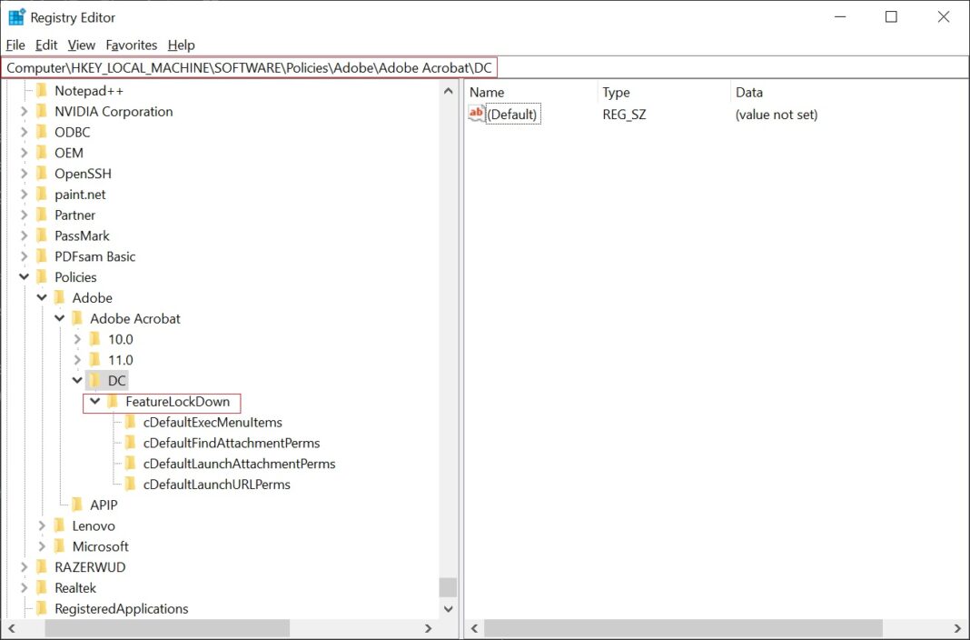The image size is (970, 640).
Task: Select the cDefaultLaunchURLPerms key
Action: click(x=216, y=485)
